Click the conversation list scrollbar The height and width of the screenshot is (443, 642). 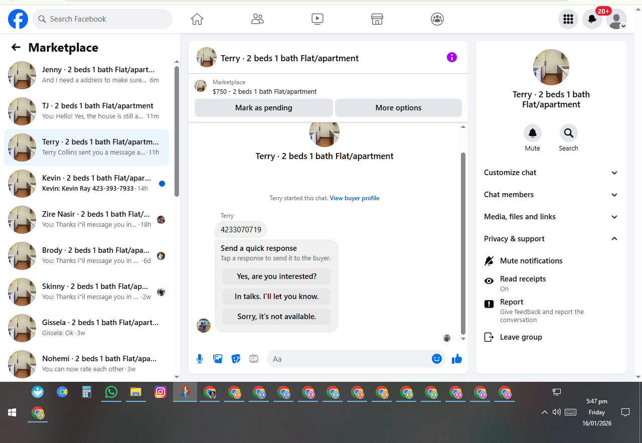[x=177, y=130]
